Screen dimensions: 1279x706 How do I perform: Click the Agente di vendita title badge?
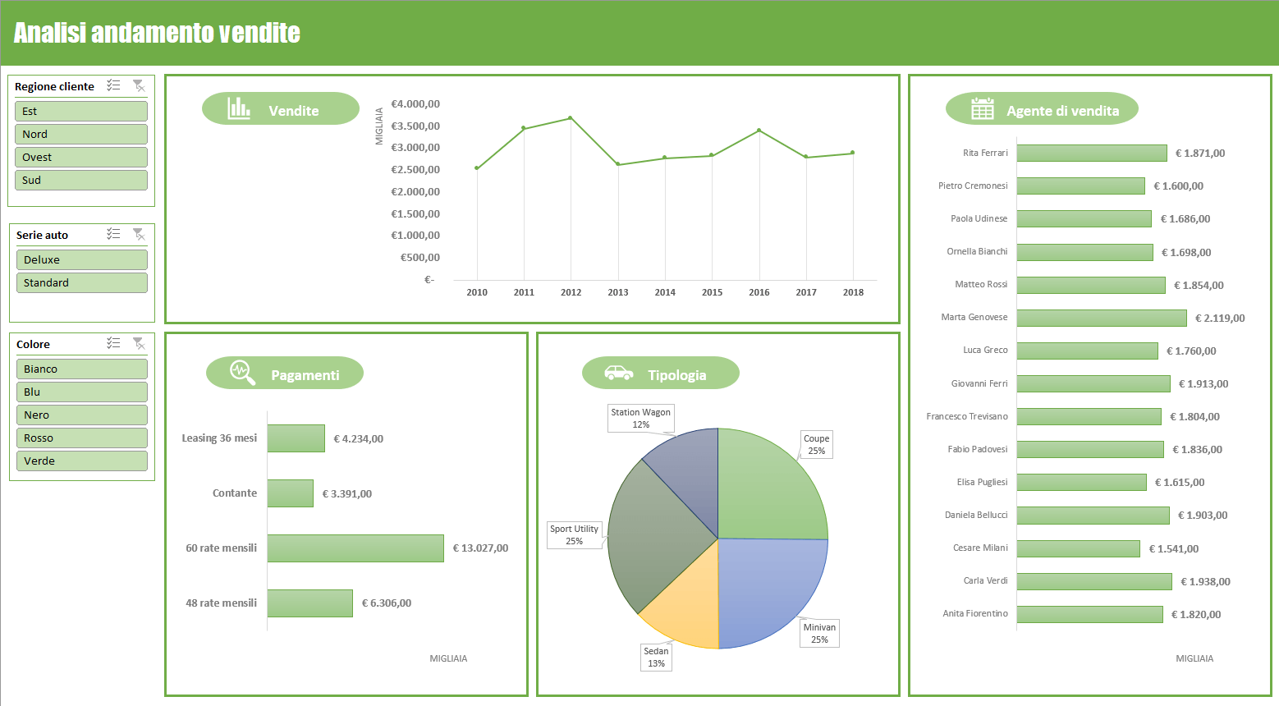coord(1042,108)
